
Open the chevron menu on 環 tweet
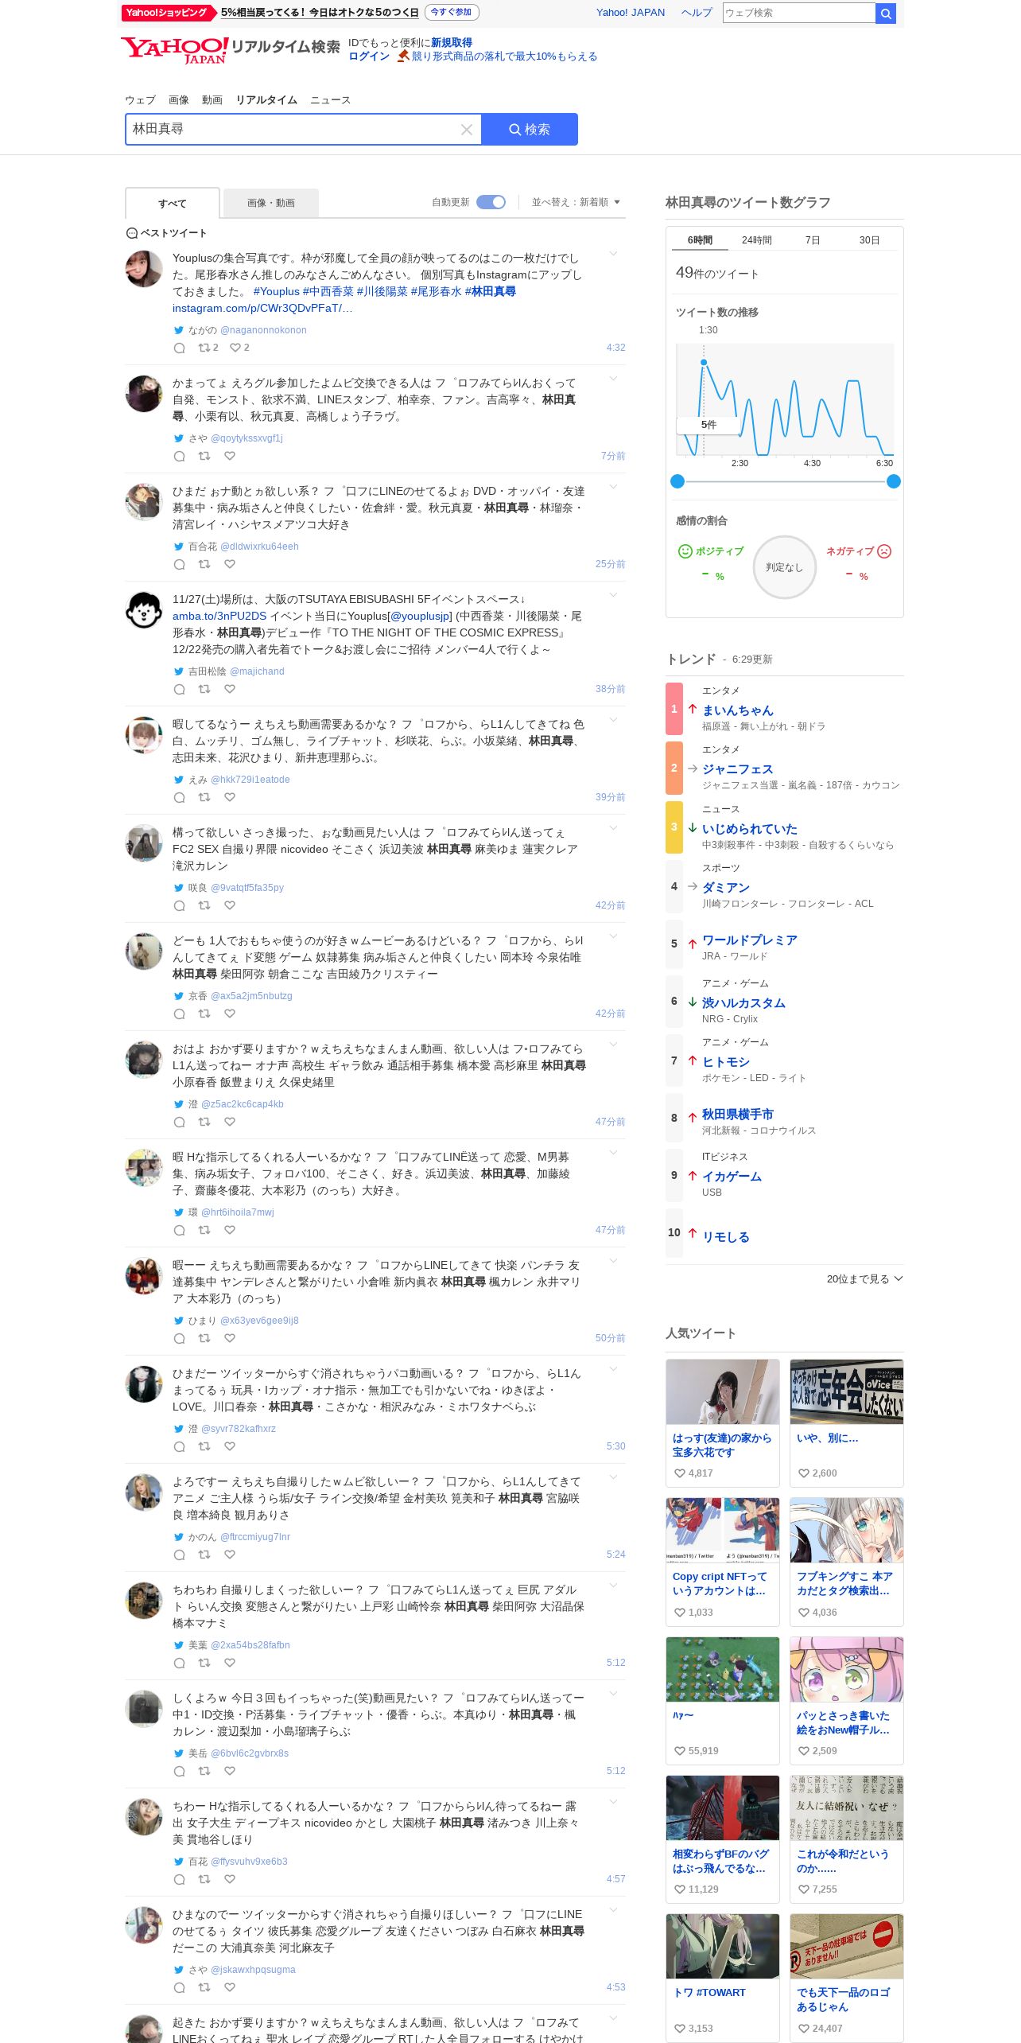(x=613, y=1153)
